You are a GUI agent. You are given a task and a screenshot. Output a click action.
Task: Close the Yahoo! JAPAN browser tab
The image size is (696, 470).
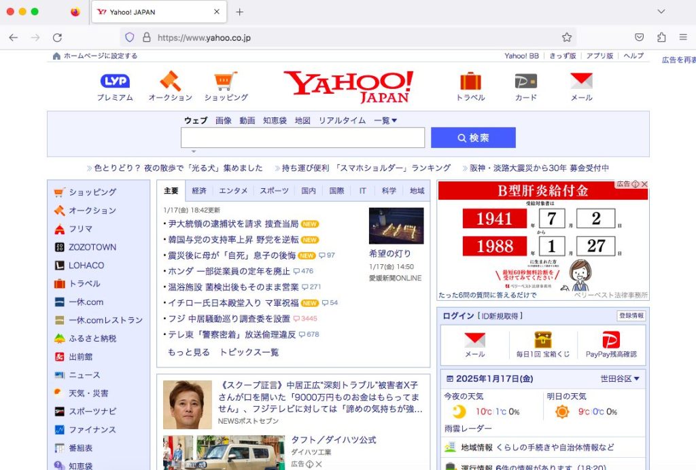217,12
